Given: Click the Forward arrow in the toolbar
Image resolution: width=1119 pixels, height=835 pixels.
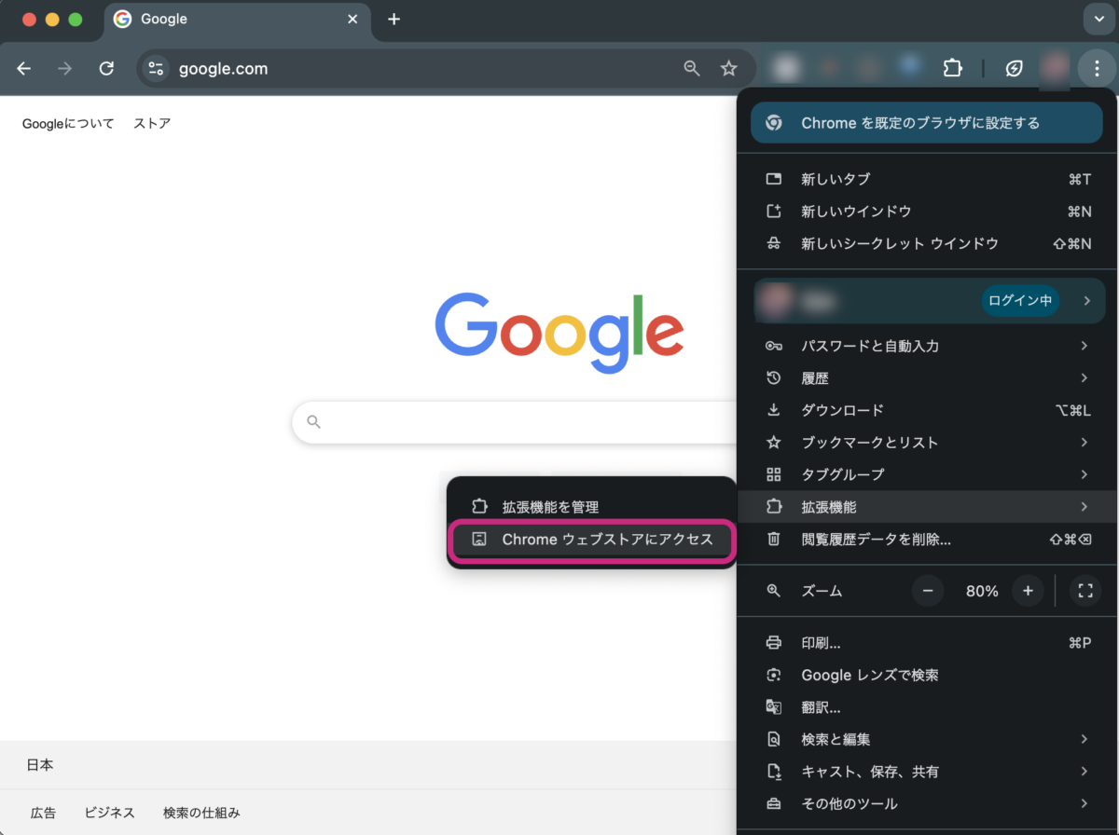Looking at the screenshot, I should (x=65, y=68).
